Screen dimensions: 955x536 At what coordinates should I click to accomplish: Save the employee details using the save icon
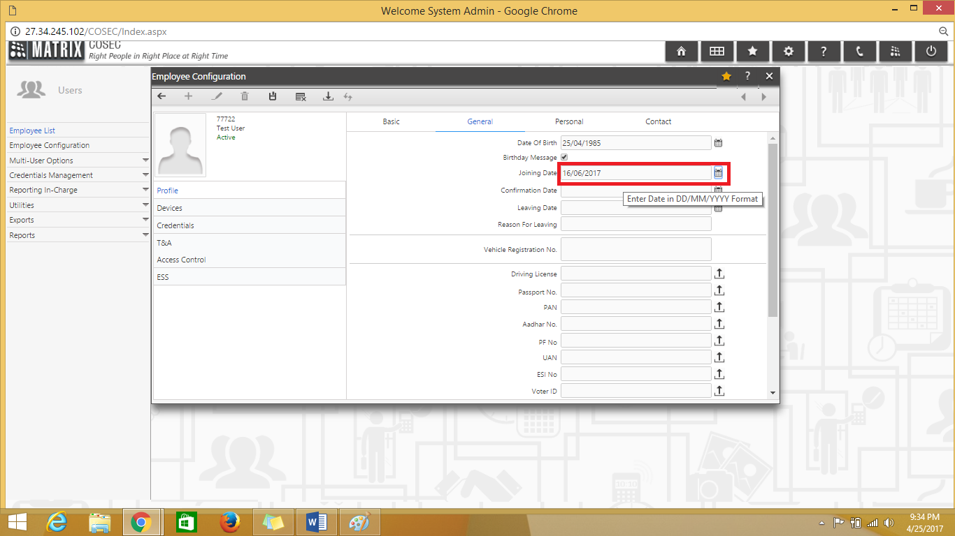273,96
